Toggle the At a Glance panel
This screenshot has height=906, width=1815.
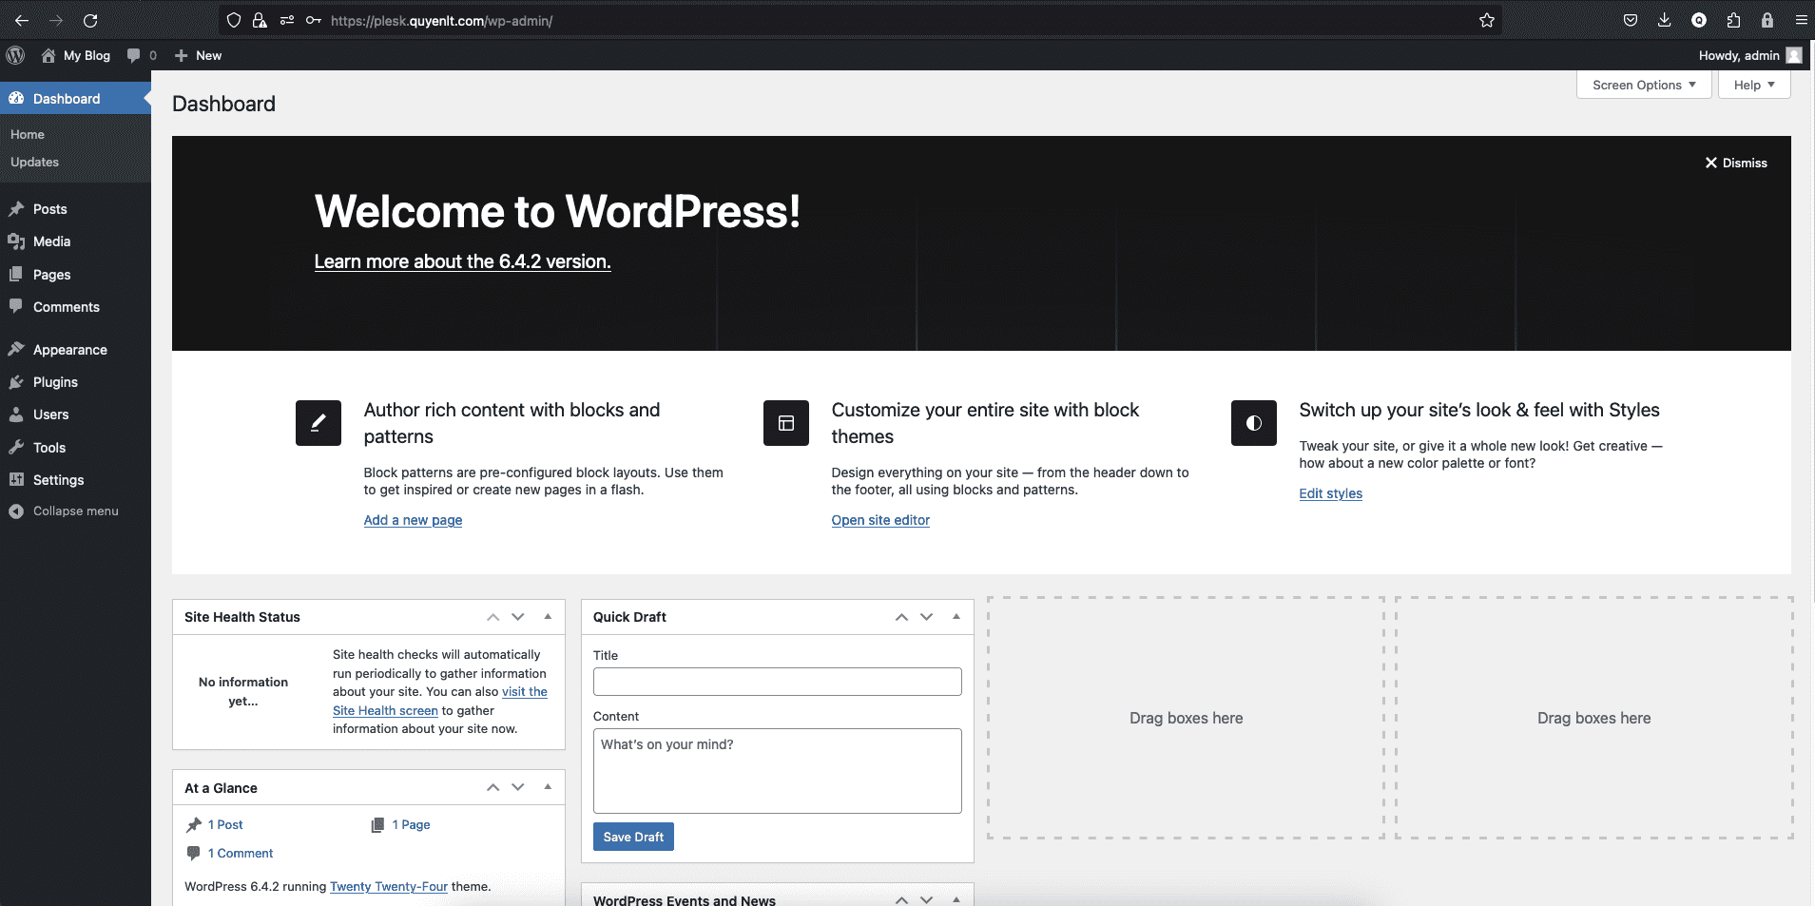coord(548,787)
